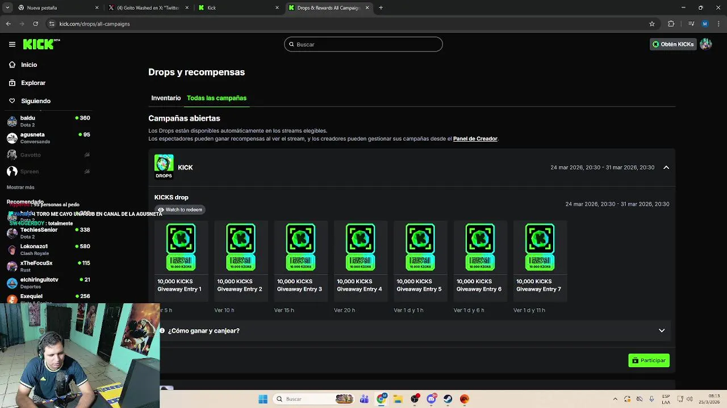Image resolution: width=727 pixels, height=408 pixels.
Task: Open Panel de Creador link
Action: click(475, 139)
